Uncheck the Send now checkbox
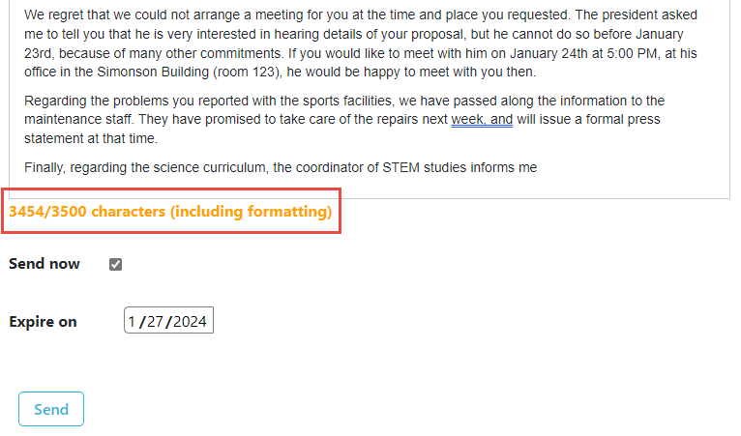The width and height of the screenshot is (741, 436). (x=116, y=265)
